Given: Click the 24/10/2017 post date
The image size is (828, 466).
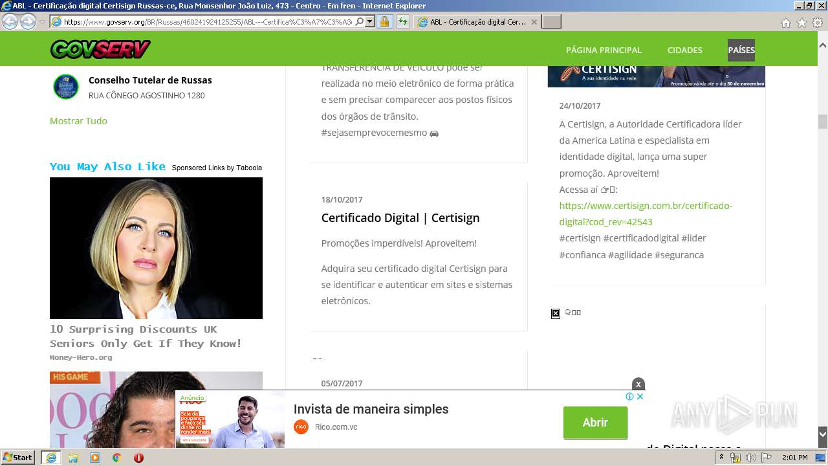Looking at the screenshot, I should [x=580, y=106].
